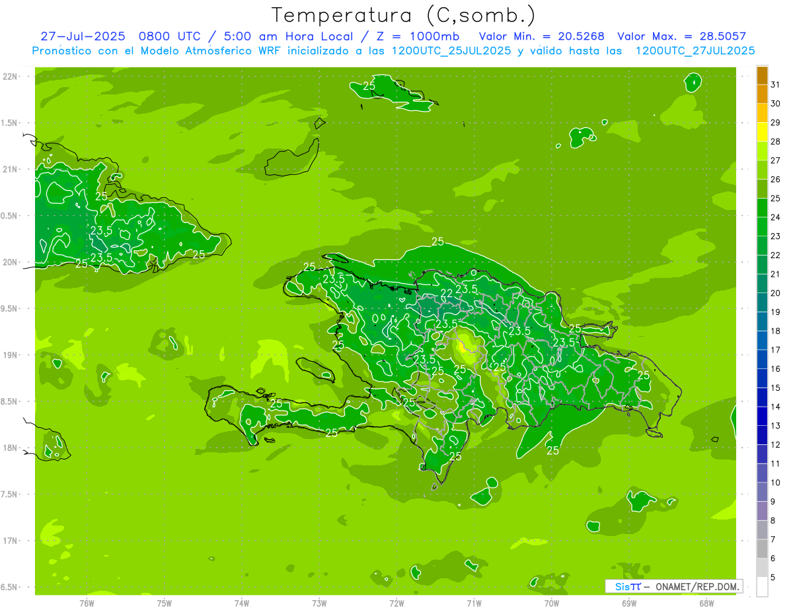Image resolution: width=793 pixels, height=612 pixels.
Task: Click the "1200UTC_25JUL2025" initialization time
Action: pyautogui.click(x=451, y=51)
